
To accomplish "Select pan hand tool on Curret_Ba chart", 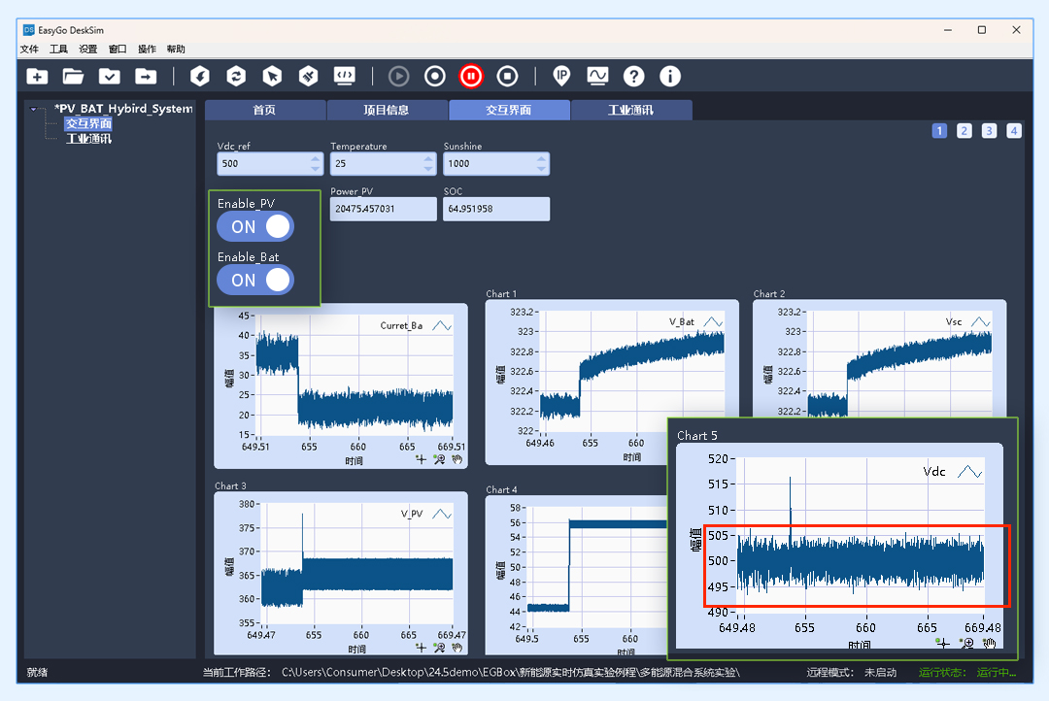I will click(x=457, y=459).
